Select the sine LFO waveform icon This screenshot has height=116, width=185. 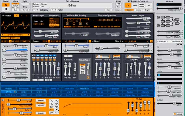click(51, 100)
